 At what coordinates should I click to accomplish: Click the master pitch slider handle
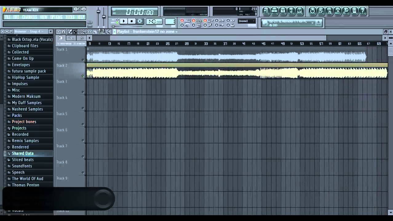click(104, 16)
